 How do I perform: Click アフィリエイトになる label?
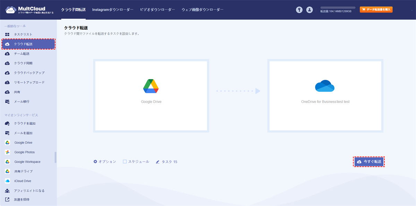29,191
